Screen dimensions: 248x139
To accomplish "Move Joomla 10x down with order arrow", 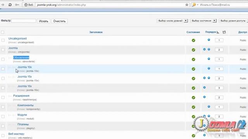I will click(209, 68).
